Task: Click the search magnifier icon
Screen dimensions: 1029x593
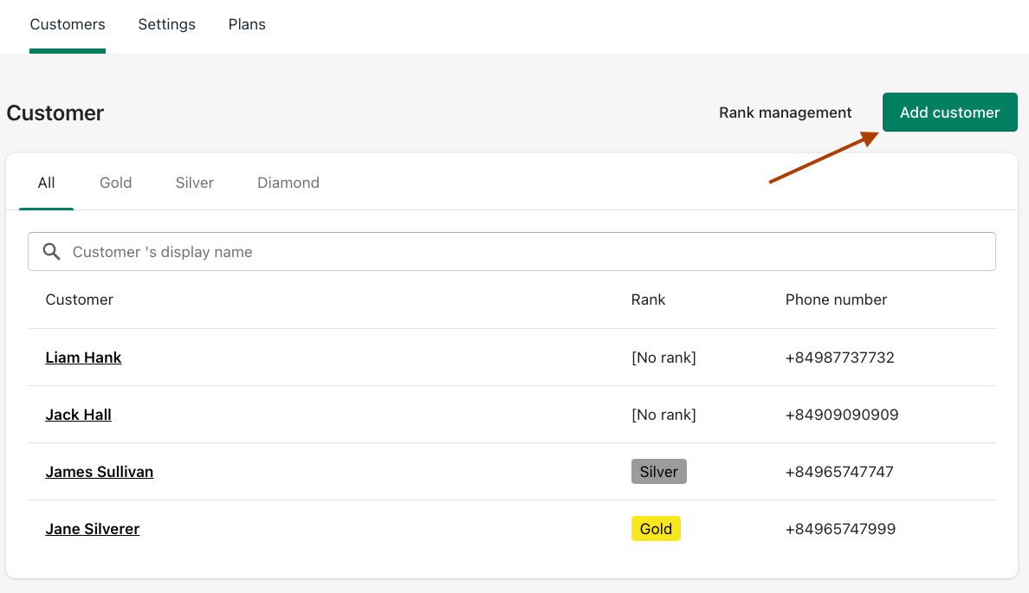Action: click(52, 252)
